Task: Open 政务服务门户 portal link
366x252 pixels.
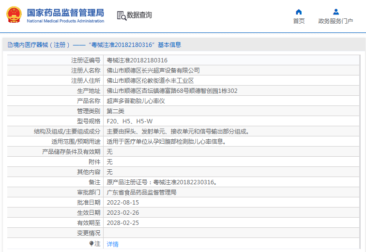Action: 335,21
